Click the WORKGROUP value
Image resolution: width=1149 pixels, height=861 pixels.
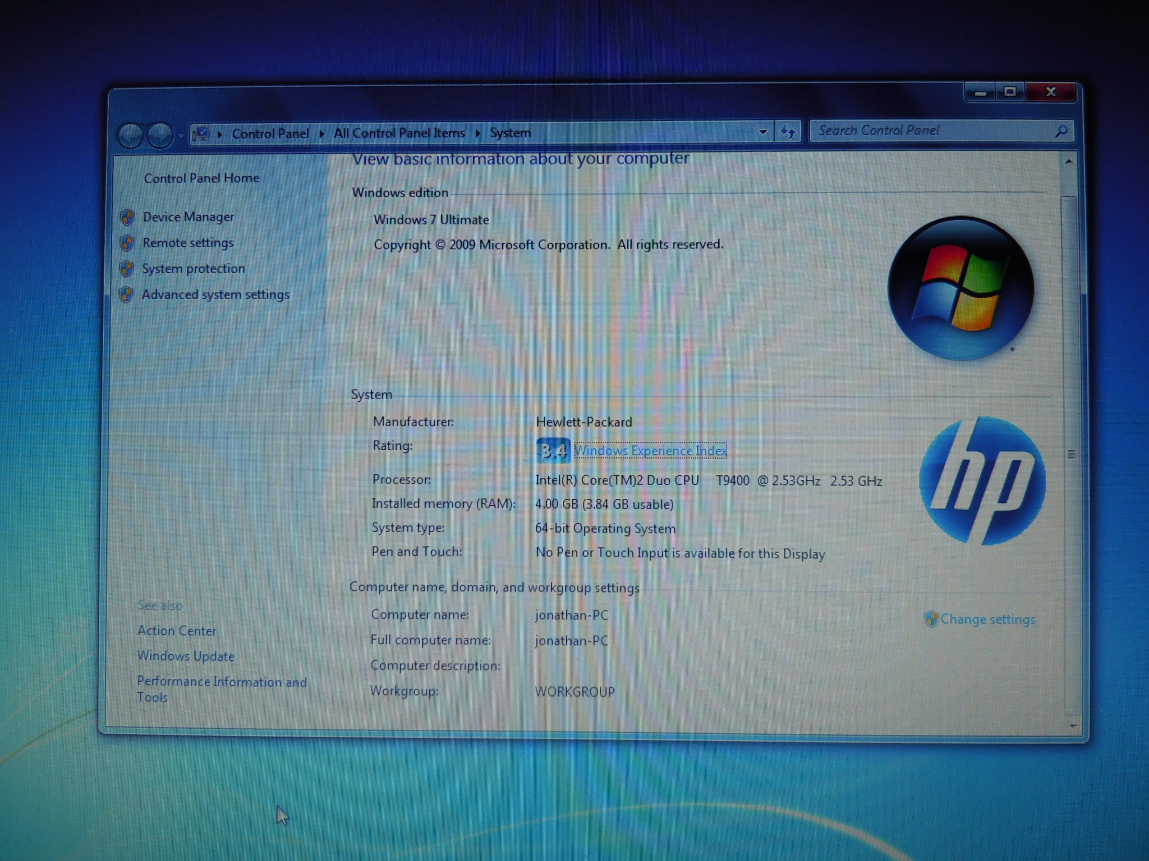[574, 692]
